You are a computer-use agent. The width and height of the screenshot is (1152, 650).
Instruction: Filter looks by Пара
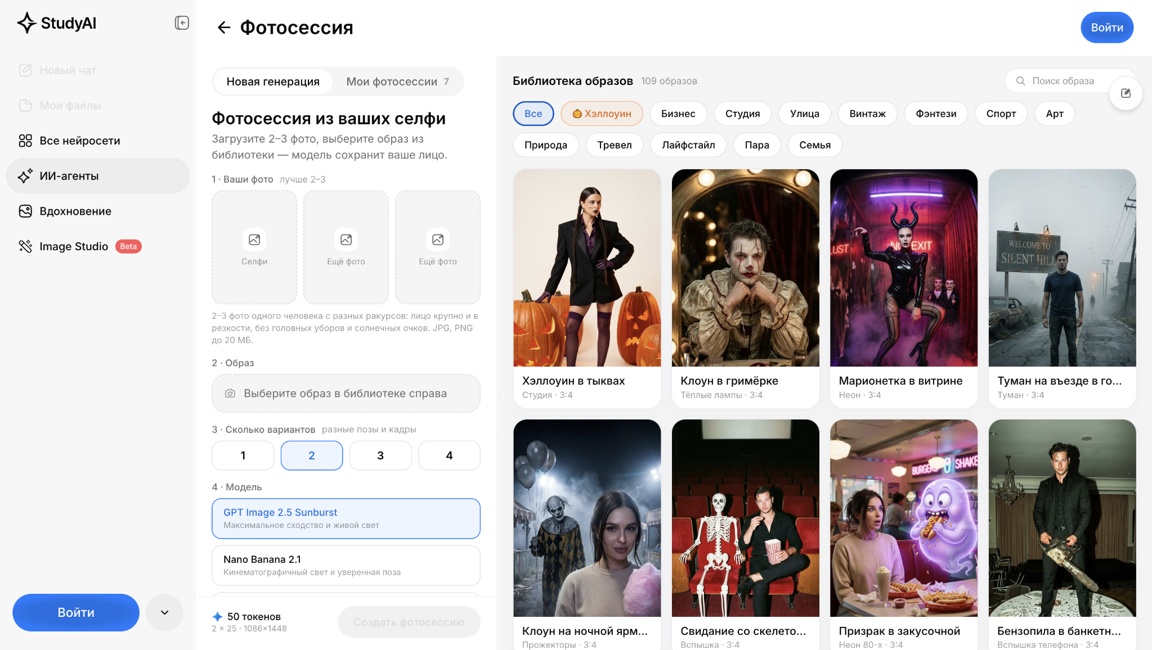[757, 145]
